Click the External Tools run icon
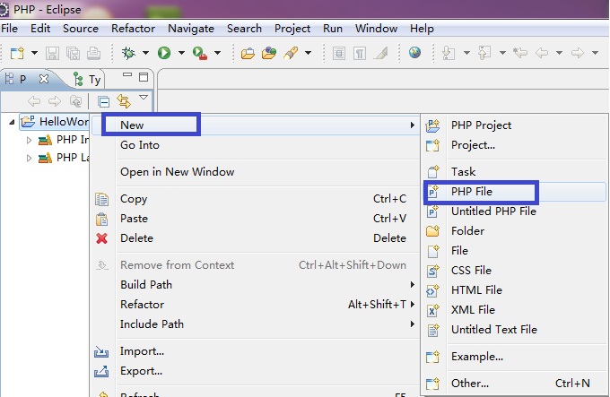The image size is (610, 397). pyautogui.click(x=199, y=53)
